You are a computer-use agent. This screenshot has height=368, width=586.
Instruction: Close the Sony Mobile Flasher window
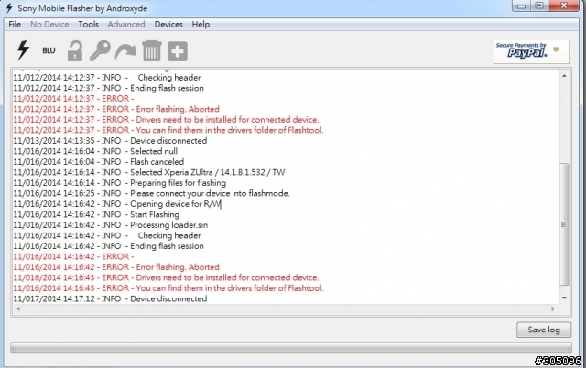pos(564,5)
